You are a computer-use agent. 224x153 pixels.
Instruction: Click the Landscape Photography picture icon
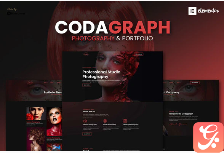tap(125, 121)
